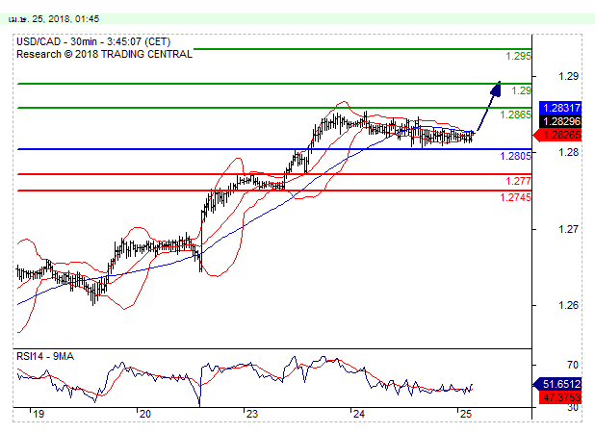595x433 pixels.
Task: Click the red support label 1.277
Action: click(x=518, y=181)
